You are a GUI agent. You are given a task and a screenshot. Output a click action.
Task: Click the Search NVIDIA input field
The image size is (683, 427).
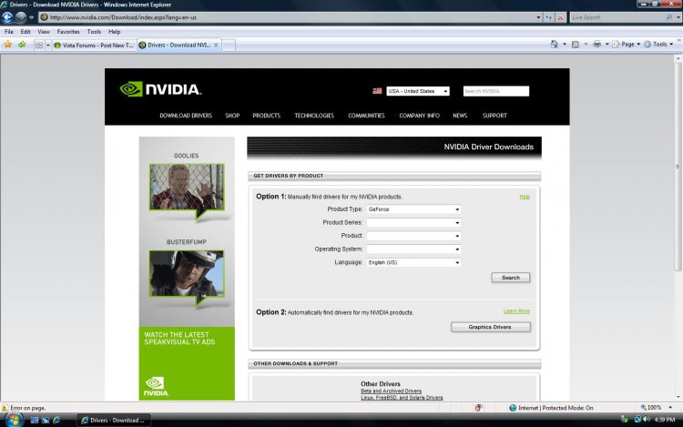point(496,91)
